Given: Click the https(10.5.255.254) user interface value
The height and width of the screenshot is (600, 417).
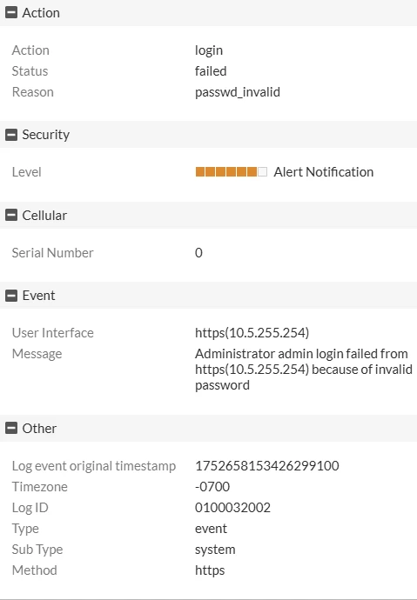Looking at the screenshot, I should point(252,333).
